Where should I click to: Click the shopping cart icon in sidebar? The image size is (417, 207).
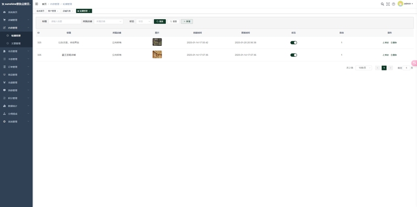4,20
